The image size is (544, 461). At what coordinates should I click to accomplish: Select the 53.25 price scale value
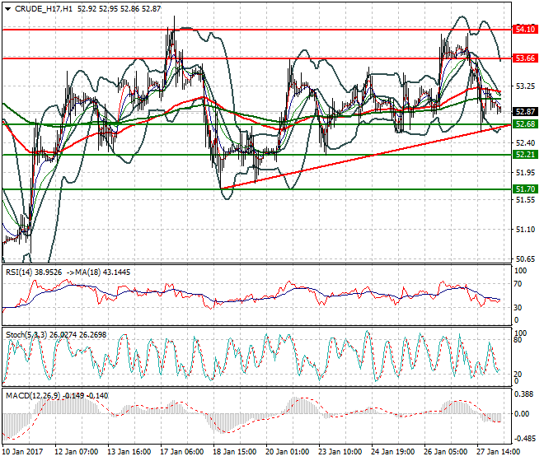525,86
